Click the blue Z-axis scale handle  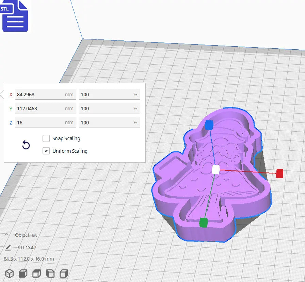click(209, 125)
